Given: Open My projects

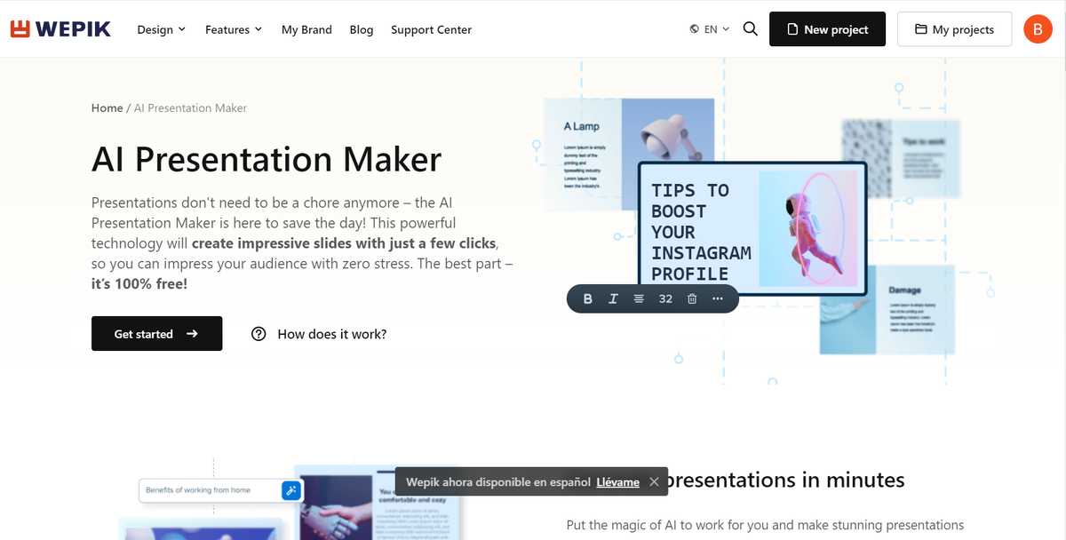Looking at the screenshot, I should coord(954,29).
